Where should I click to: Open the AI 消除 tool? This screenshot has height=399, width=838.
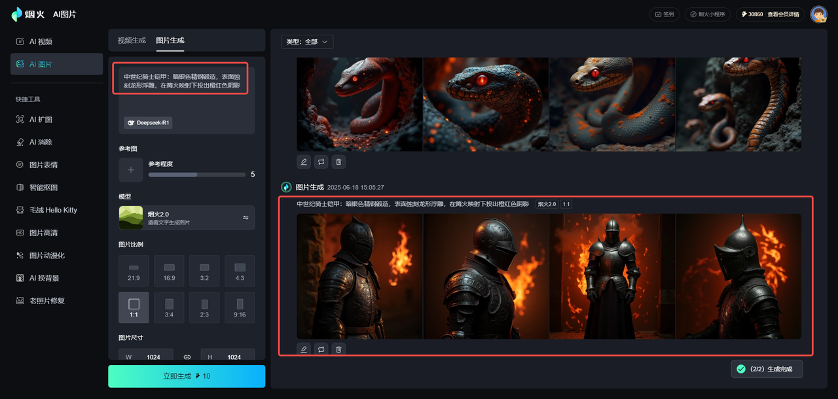(56, 142)
